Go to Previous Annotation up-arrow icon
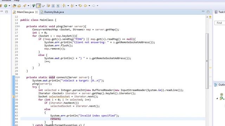This screenshot has height=126, width=225. click(72, 6)
